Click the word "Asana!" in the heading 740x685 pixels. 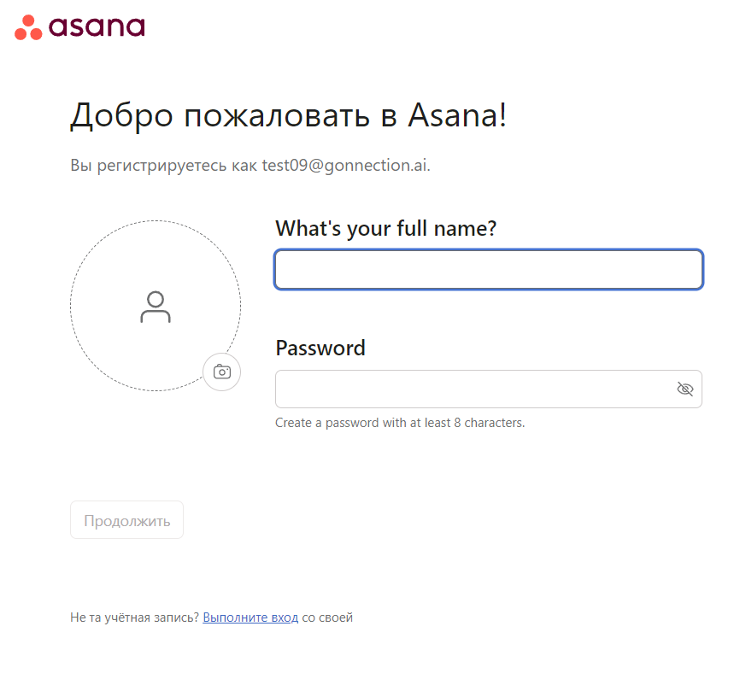456,115
